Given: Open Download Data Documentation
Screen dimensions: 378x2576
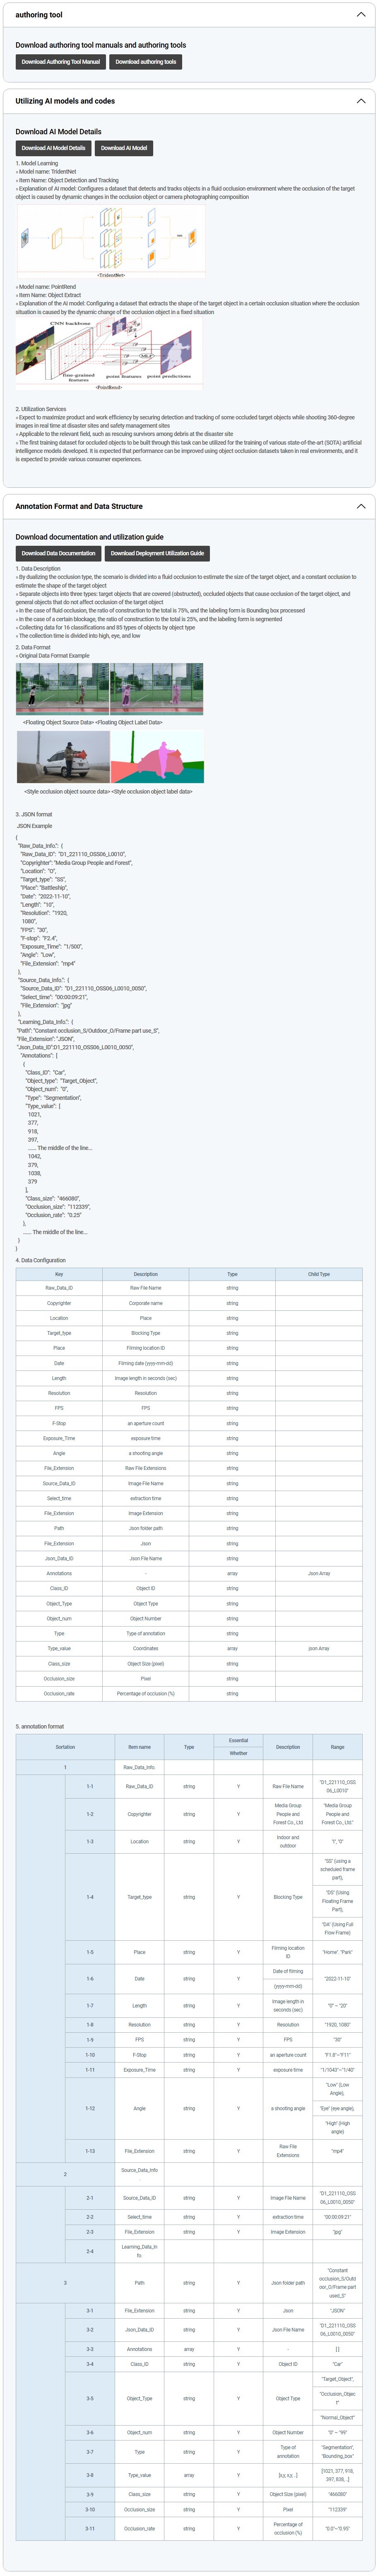Looking at the screenshot, I should click(x=58, y=553).
